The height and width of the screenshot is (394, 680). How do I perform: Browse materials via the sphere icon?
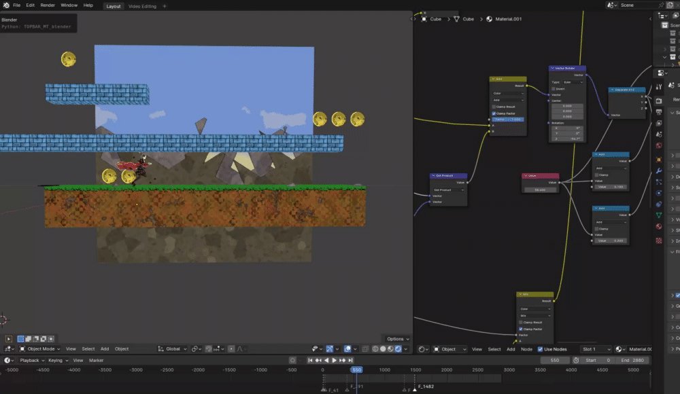point(620,349)
